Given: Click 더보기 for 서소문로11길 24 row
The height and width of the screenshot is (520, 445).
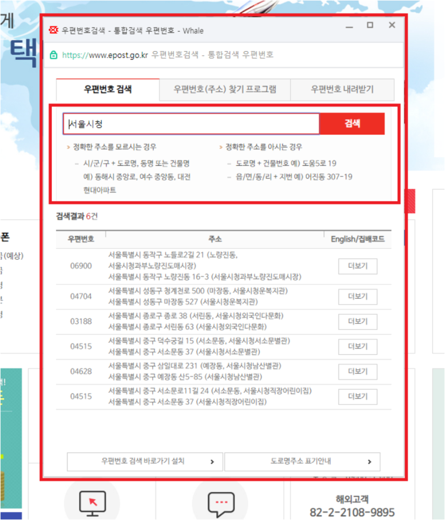Looking at the screenshot, I should pyautogui.click(x=358, y=397).
